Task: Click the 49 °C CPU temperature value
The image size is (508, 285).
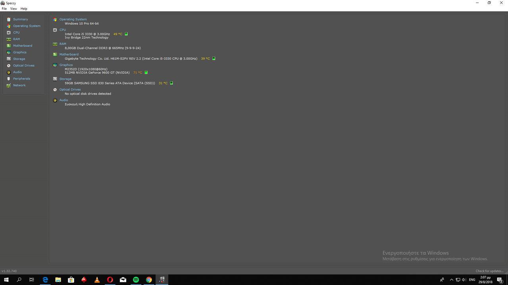Action: point(118,34)
